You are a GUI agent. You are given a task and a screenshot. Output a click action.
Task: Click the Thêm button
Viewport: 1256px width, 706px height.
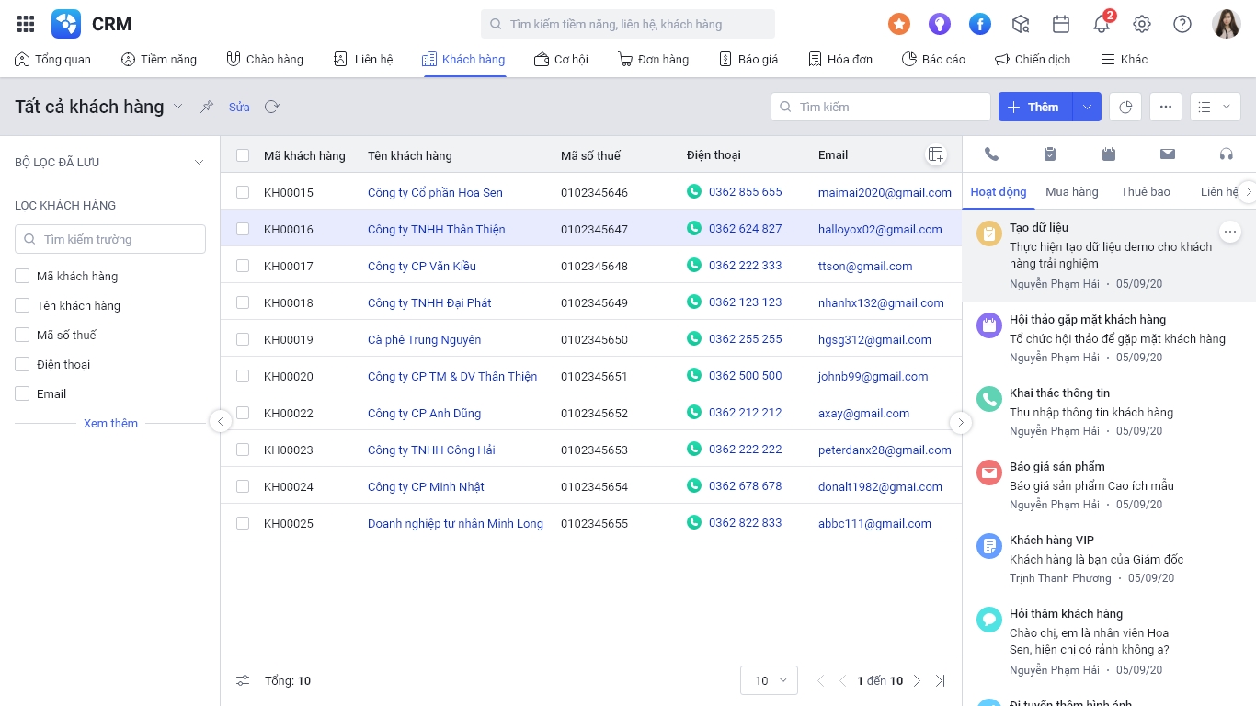tap(1035, 107)
